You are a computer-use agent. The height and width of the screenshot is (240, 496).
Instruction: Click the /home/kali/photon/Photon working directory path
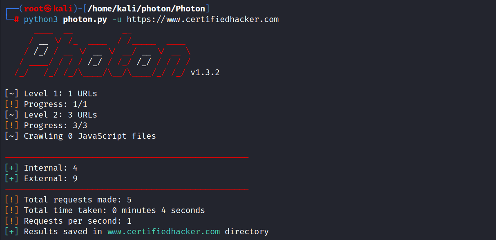[x=146, y=9]
